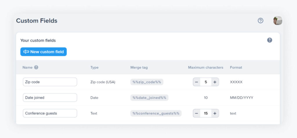
Task: Increase maximum characters for Zip code
Action: pyautogui.click(x=215, y=82)
